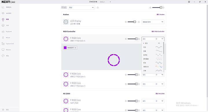Screen dimensions: 208x112
Task: Select the Alternating effect with zigzag icon
Action: (x=153, y=71)
